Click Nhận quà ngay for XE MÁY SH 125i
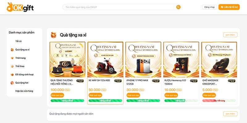The height and width of the screenshot is (123, 247). (x=95, y=95)
